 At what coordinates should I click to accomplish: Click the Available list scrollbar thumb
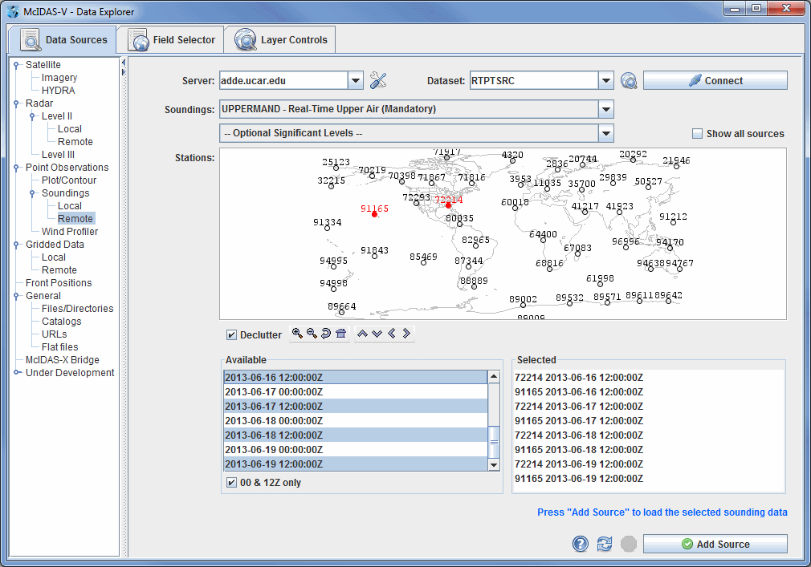click(494, 442)
